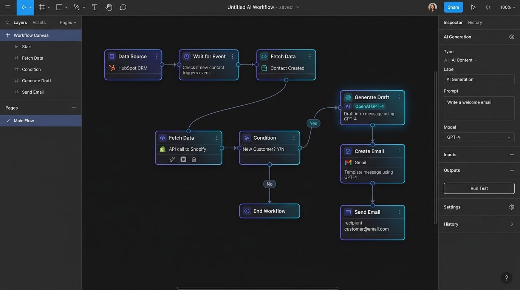This screenshot has height=290, width=520.
Task: Select the Main Flow page
Action: pos(41,121)
